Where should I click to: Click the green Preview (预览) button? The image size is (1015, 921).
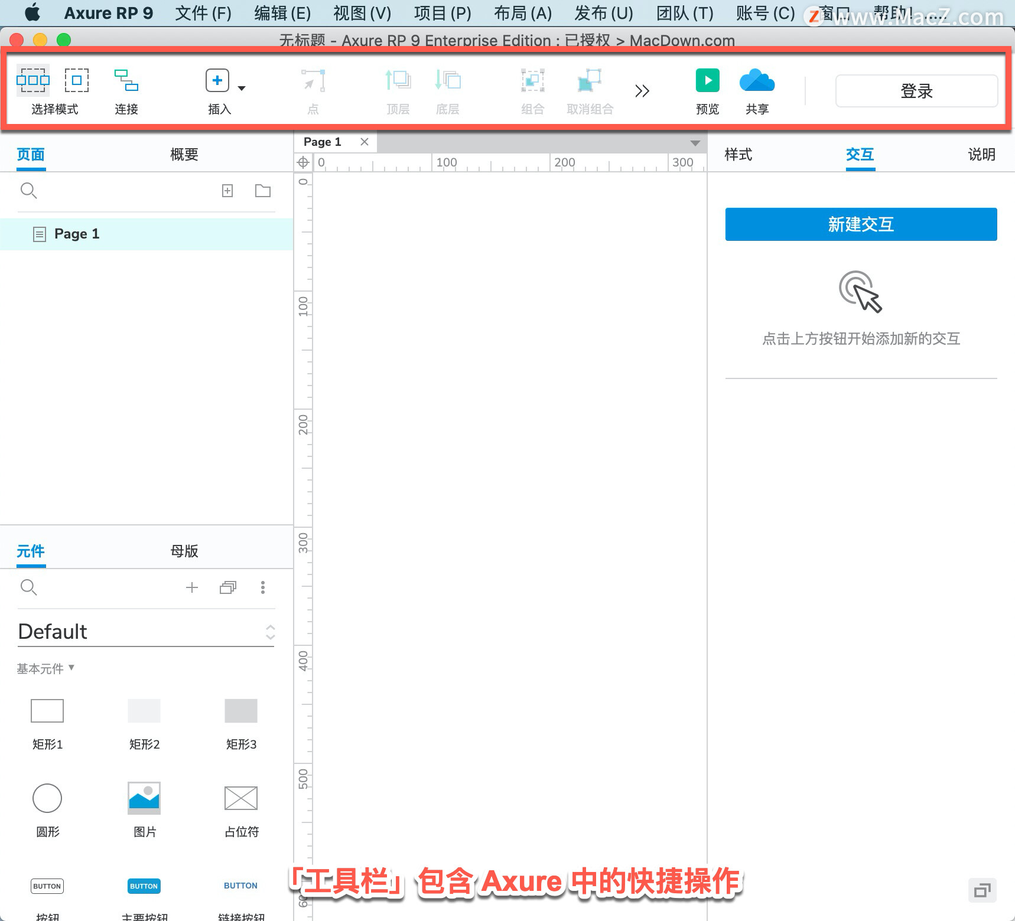pyautogui.click(x=708, y=80)
